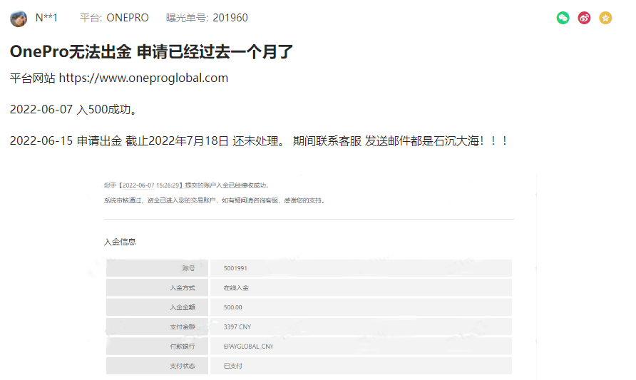Click platform label ONEPRO
Viewport: 636px width, 380px height.
(128, 18)
